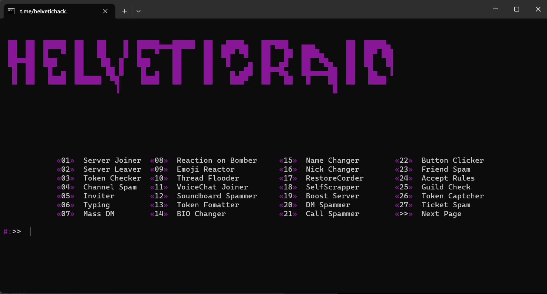Click the "Reaction on Bomber" entry
547x294 pixels.
pyautogui.click(x=217, y=161)
